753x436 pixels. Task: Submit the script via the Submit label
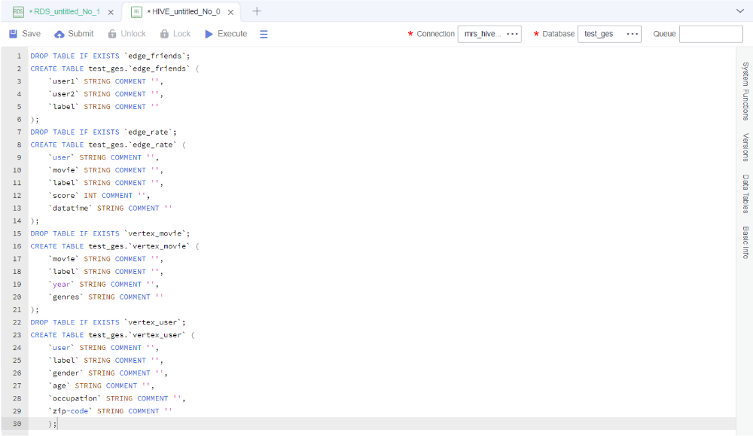coord(81,34)
